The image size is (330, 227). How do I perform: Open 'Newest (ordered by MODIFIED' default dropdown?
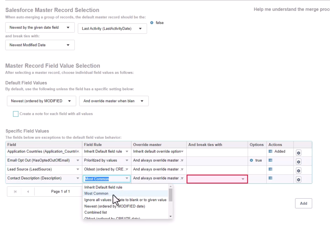(42, 101)
